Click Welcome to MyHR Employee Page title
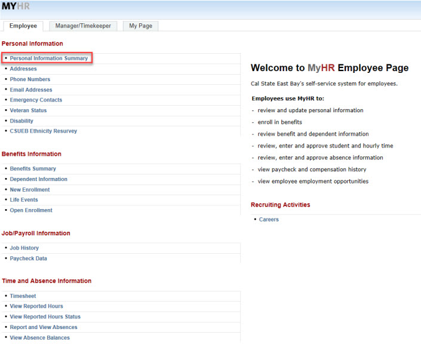 [330, 67]
